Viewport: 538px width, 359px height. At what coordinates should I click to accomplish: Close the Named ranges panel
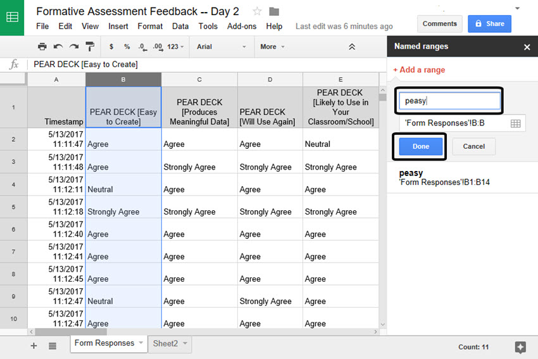pyautogui.click(x=527, y=47)
